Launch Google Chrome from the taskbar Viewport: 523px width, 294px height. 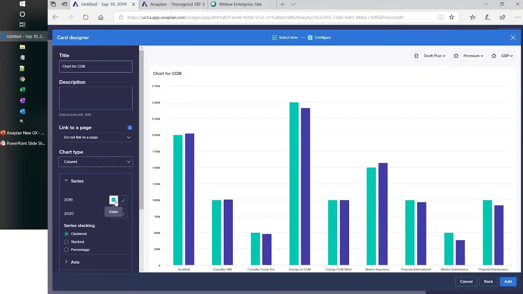point(22,79)
